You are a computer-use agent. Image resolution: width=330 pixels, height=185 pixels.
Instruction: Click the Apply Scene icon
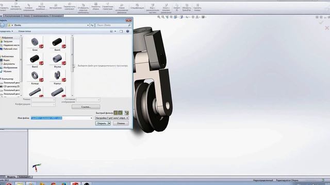197,17
